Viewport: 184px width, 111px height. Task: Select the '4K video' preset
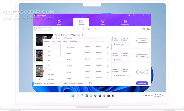[x=86, y=53]
